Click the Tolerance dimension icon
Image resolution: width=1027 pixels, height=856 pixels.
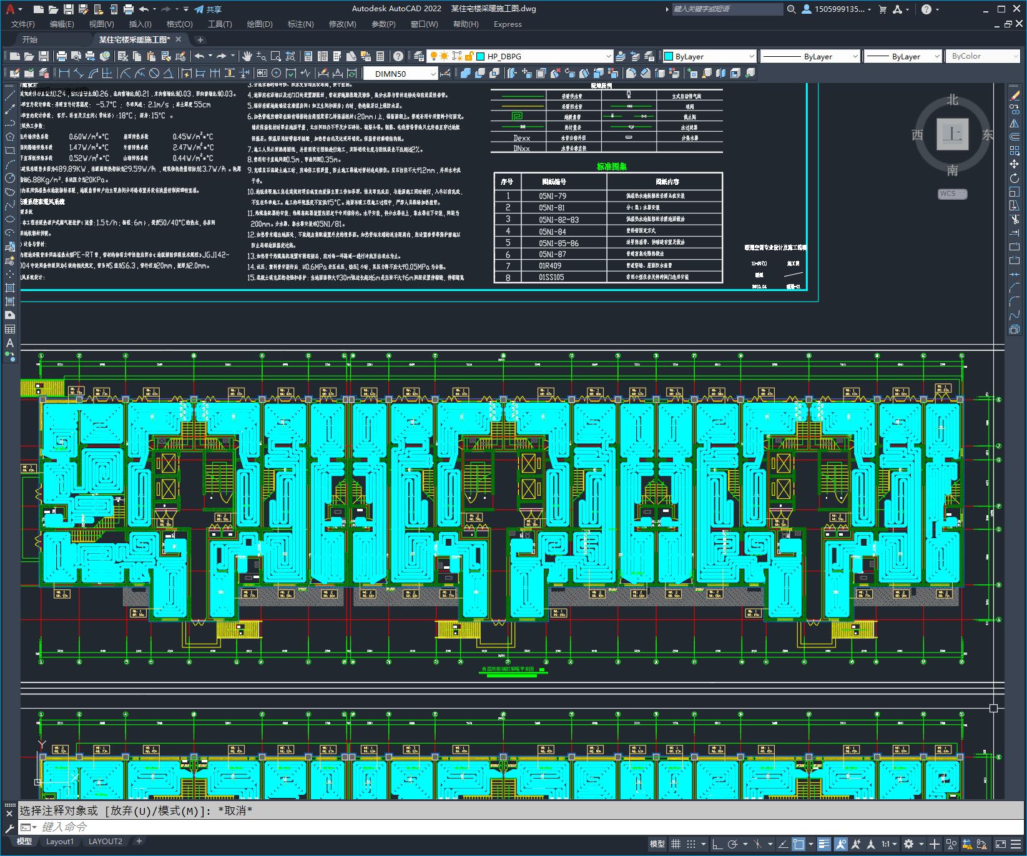coord(262,74)
